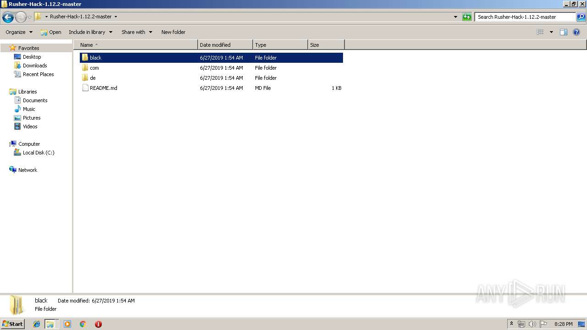Expand the Rusher-Hack-1.12.2-master breadcrumb arrow
This screenshot has width=587, height=330.
pos(116,16)
